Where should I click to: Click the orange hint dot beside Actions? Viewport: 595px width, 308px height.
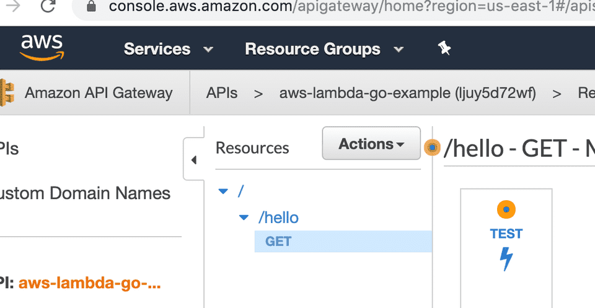(432, 147)
